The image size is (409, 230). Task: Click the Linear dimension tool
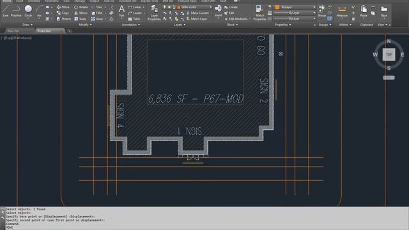[x=135, y=7]
